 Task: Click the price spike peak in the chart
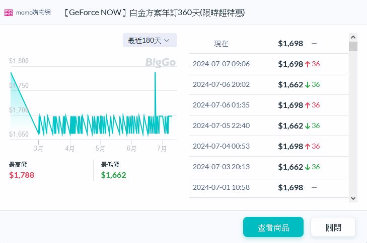click(x=155, y=73)
